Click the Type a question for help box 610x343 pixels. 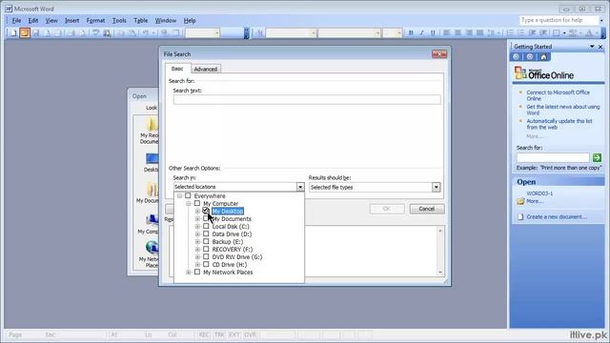559,20
